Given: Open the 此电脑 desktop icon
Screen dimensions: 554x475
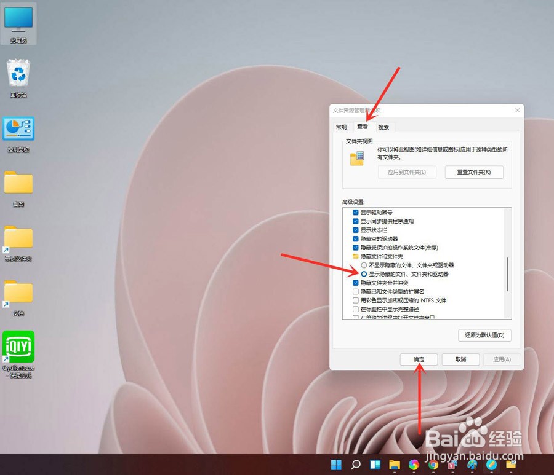Looking at the screenshot, I should pyautogui.click(x=18, y=24).
